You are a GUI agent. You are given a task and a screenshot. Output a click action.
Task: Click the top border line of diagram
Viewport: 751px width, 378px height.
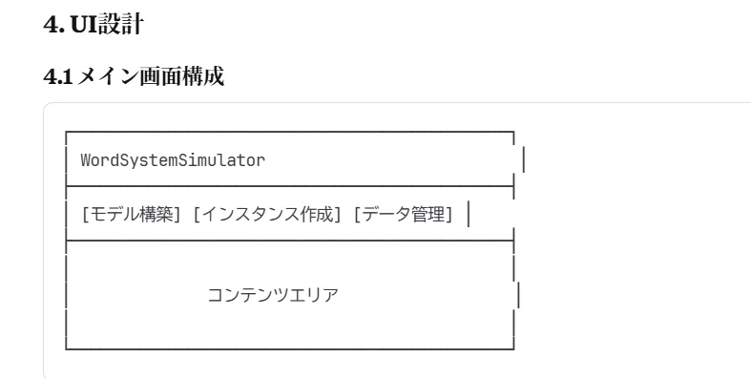tap(290, 132)
